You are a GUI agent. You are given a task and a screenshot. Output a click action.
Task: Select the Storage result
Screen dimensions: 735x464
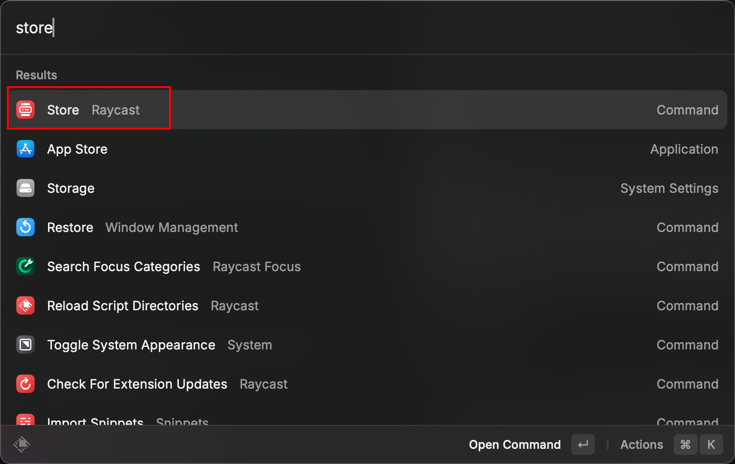[x=367, y=188]
